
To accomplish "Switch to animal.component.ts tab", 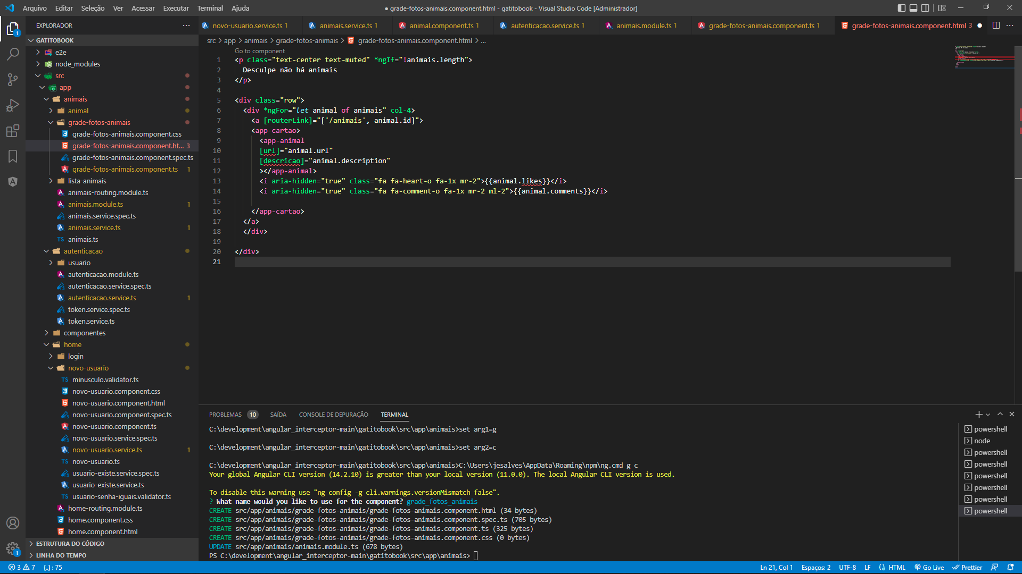I will click(441, 26).
